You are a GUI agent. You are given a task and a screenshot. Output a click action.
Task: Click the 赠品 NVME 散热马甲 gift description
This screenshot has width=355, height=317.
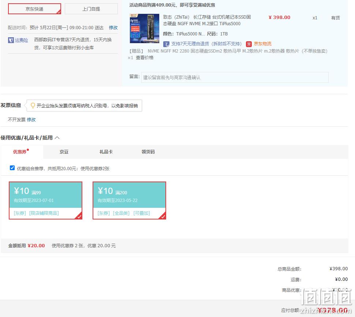pyautogui.click(x=228, y=51)
